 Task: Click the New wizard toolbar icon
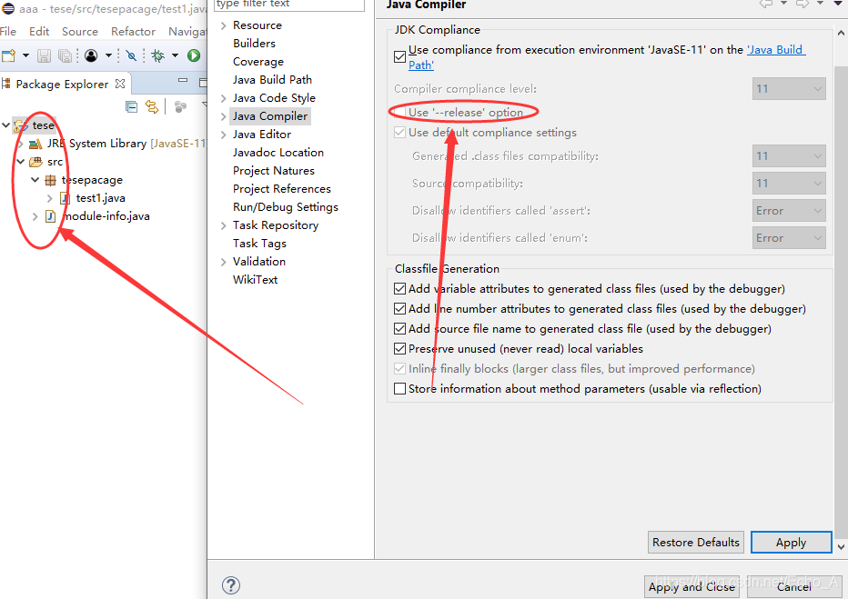[x=9, y=55]
